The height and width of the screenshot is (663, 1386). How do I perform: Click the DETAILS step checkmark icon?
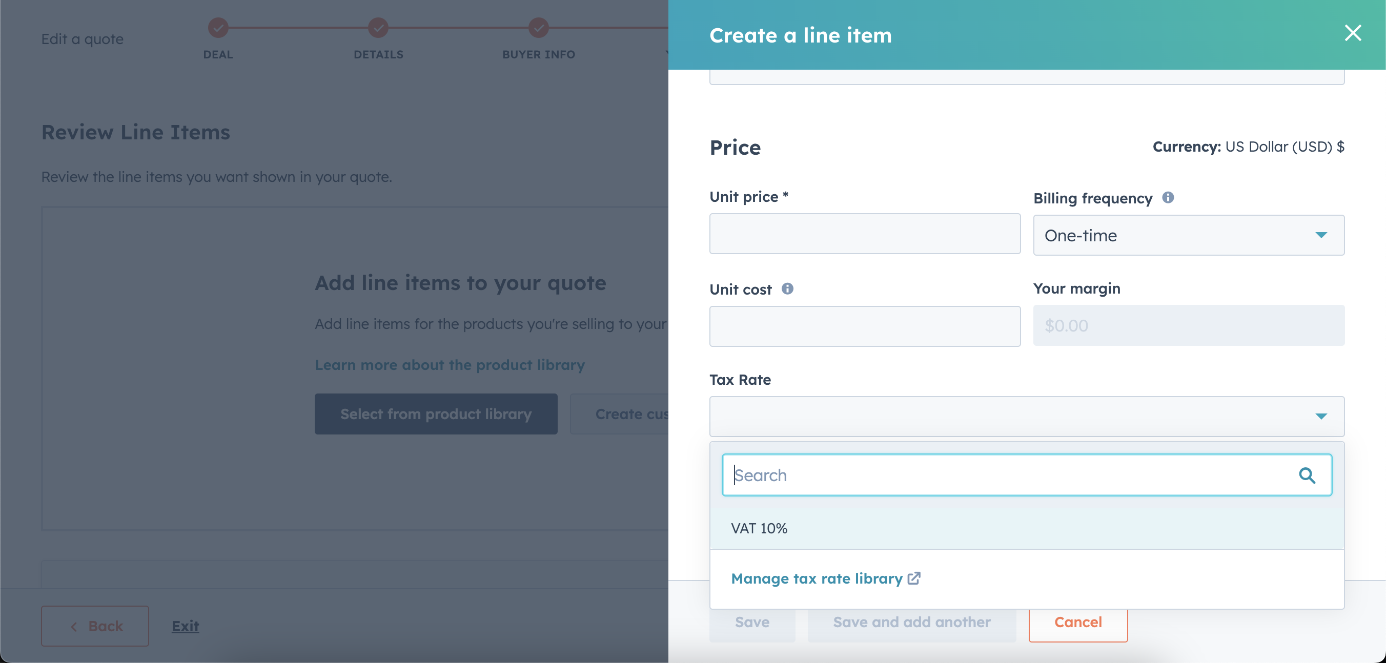tap(378, 28)
